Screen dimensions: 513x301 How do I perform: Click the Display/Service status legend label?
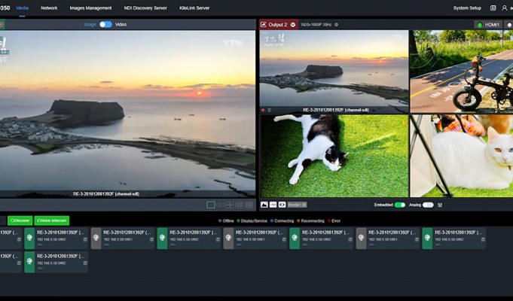point(254,221)
